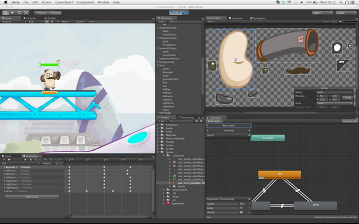Open the RGB render mode dropdown
The height and width of the screenshot is (224, 359).
click(x=35, y=22)
